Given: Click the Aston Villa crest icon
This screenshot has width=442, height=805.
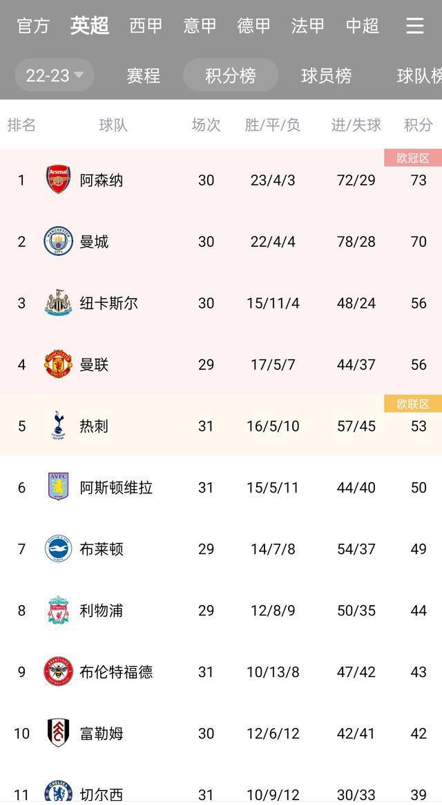Looking at the screenshot, I should (59, 488).
